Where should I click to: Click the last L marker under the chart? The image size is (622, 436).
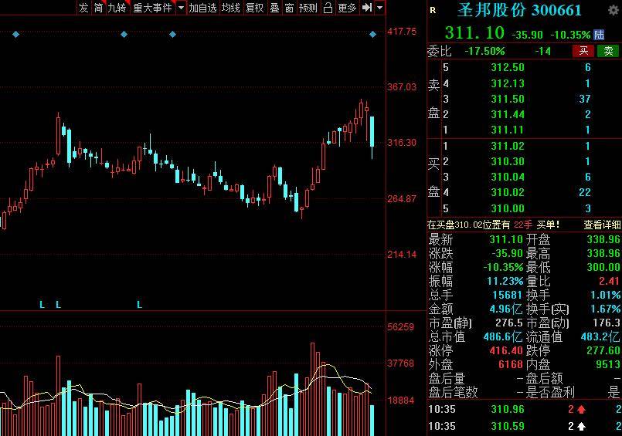tap(139, 305)
